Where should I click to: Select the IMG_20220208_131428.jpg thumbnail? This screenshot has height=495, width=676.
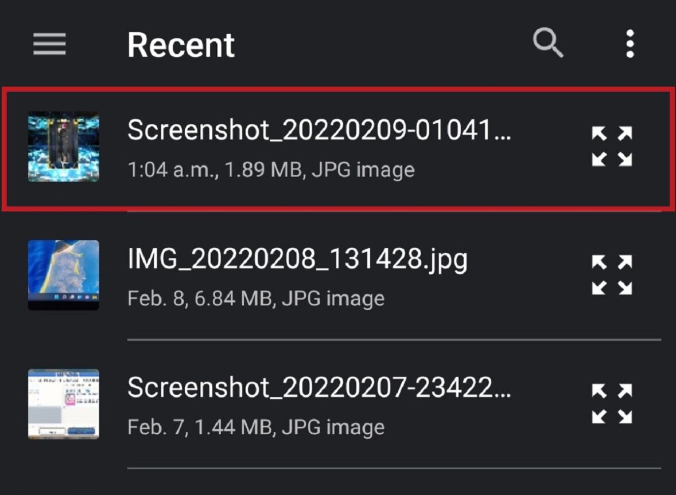pos(64,275)
